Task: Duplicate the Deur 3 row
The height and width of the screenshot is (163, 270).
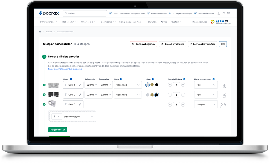Action: pyautogui.click(x=221, y=105)
